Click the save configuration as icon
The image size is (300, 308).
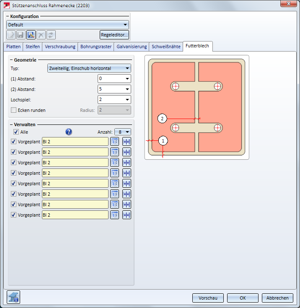point(31,35)
